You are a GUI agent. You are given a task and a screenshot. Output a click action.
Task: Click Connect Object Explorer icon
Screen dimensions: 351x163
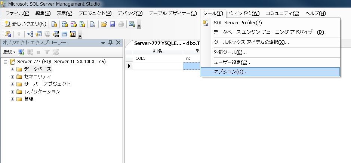coord(21,52)
